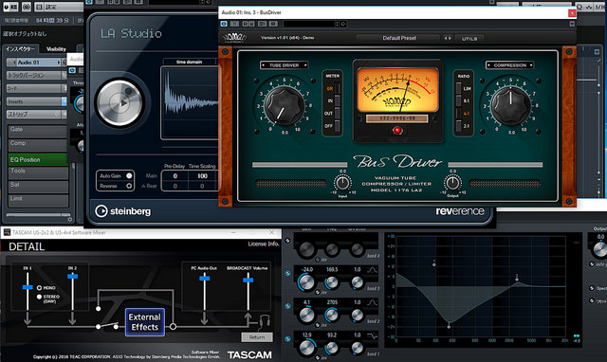This screenshot has height=362, width=607.
Task: Set BusDriver meter switch to OFF
Action: pos(337,126)
